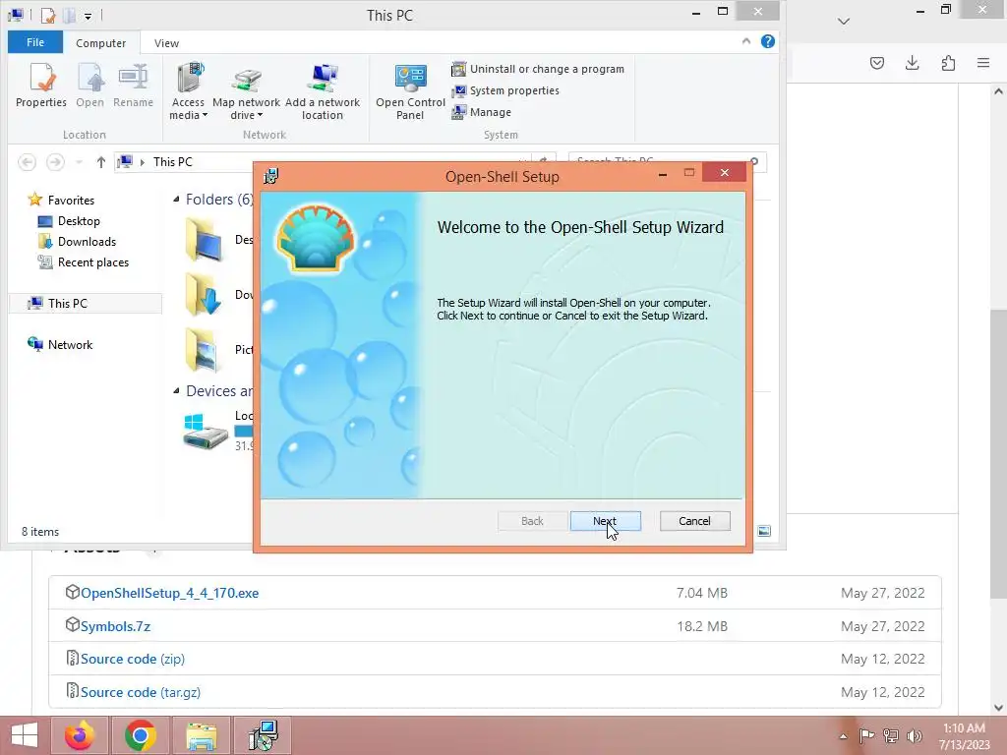Click Manage in System group
The height and width of the screenshot is (755, 1007).
click(x=482, y=112)
